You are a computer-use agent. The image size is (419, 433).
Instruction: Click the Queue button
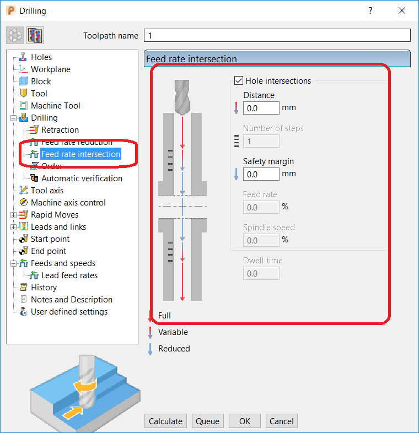click(x=207, y=421)
